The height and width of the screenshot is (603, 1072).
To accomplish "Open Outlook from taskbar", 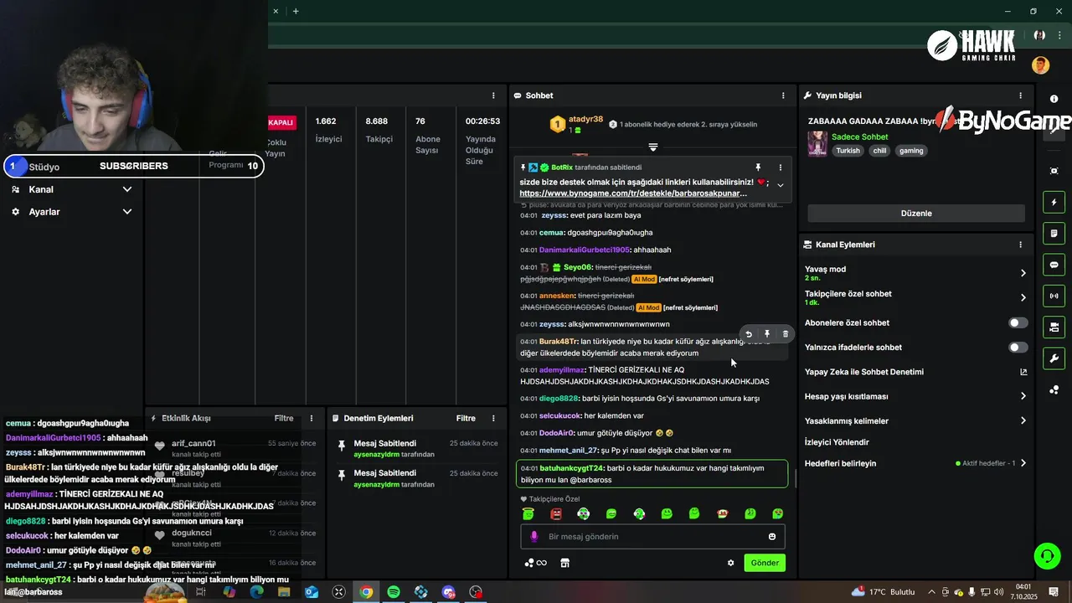I will [312, 592].
